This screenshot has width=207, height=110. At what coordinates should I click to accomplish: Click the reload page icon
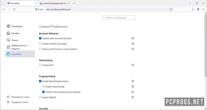14,9
